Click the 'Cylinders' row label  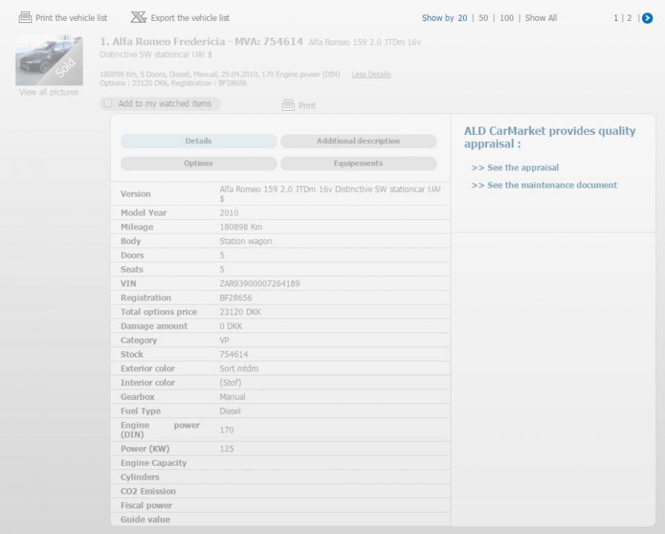[140, 477]
